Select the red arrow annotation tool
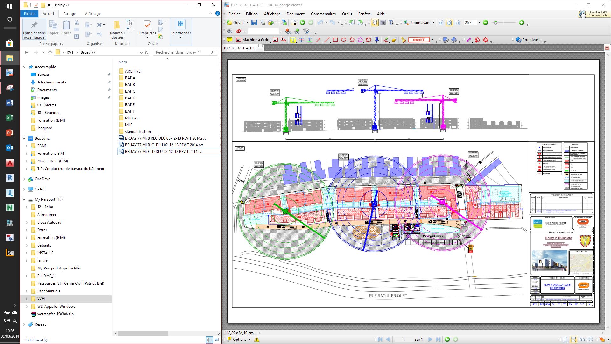This screenshot has height=344, width=611. coord(318,40)
